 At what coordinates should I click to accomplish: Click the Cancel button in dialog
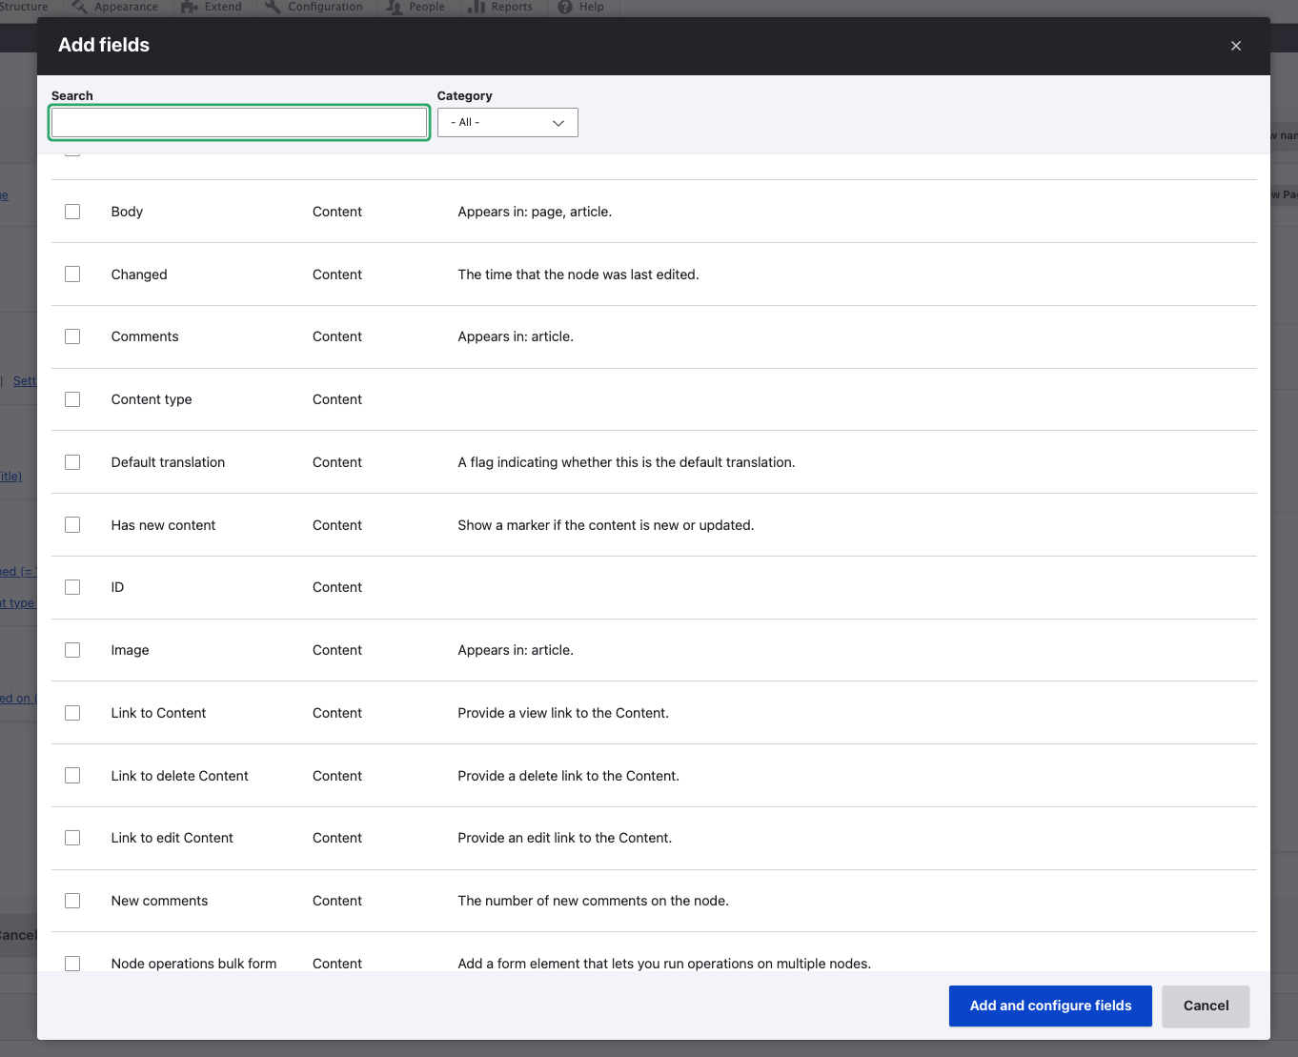click(1206, 1006)
